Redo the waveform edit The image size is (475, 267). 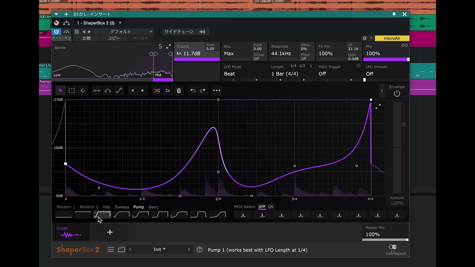pos(203,90)
